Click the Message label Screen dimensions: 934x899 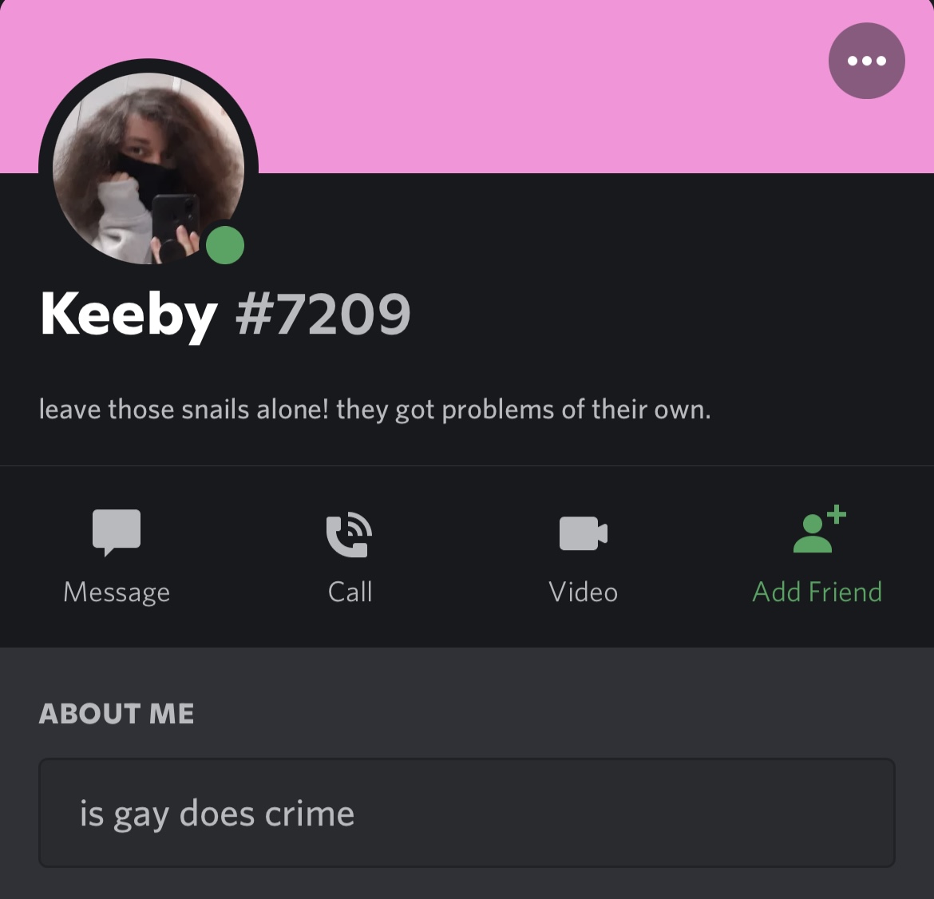click(x=117, y=592)
